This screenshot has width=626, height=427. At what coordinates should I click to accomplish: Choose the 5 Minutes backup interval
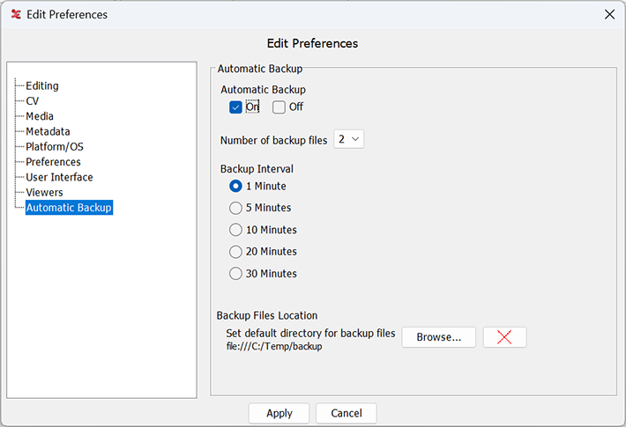[235, 208]
